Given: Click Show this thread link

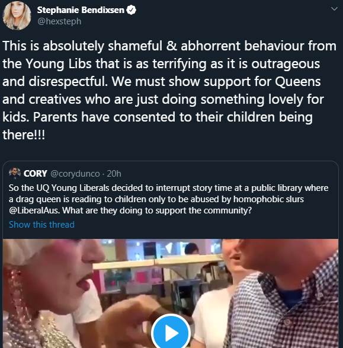Looking at the screenshot, I should click(41, 225).
